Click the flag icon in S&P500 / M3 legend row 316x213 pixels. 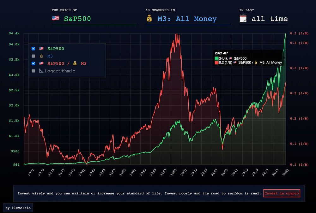[41, 63]
